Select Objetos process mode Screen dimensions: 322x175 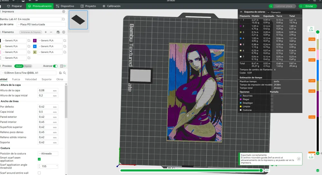point(27,66)
